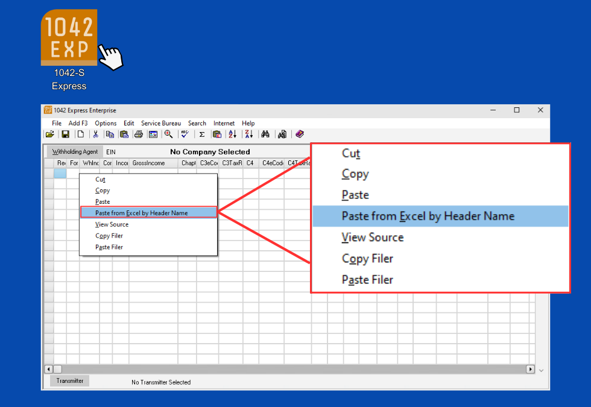Viewport: 591px width, 407px height.
Task: Click the horizontal scrollbar right arrow
Action: pyautogui.click(x=531, y=369)
